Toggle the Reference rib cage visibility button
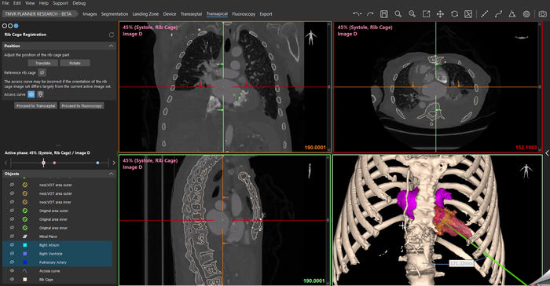The width and height of the screenshot is (550, 286). point(42,72)
